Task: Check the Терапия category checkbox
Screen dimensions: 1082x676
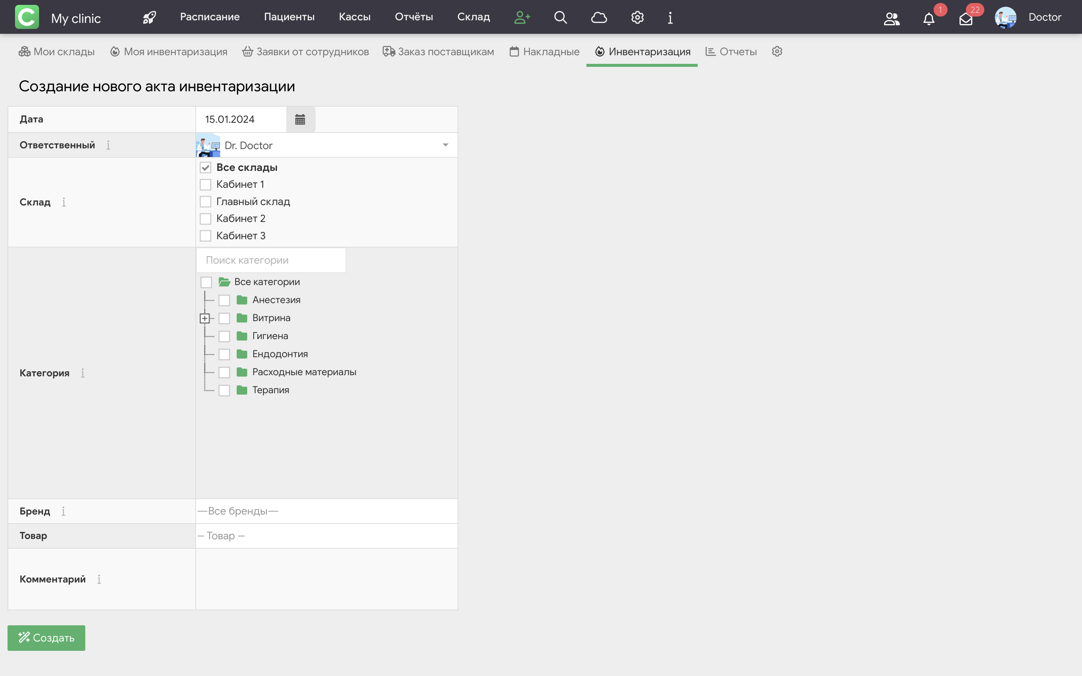Action: [224, 390]
